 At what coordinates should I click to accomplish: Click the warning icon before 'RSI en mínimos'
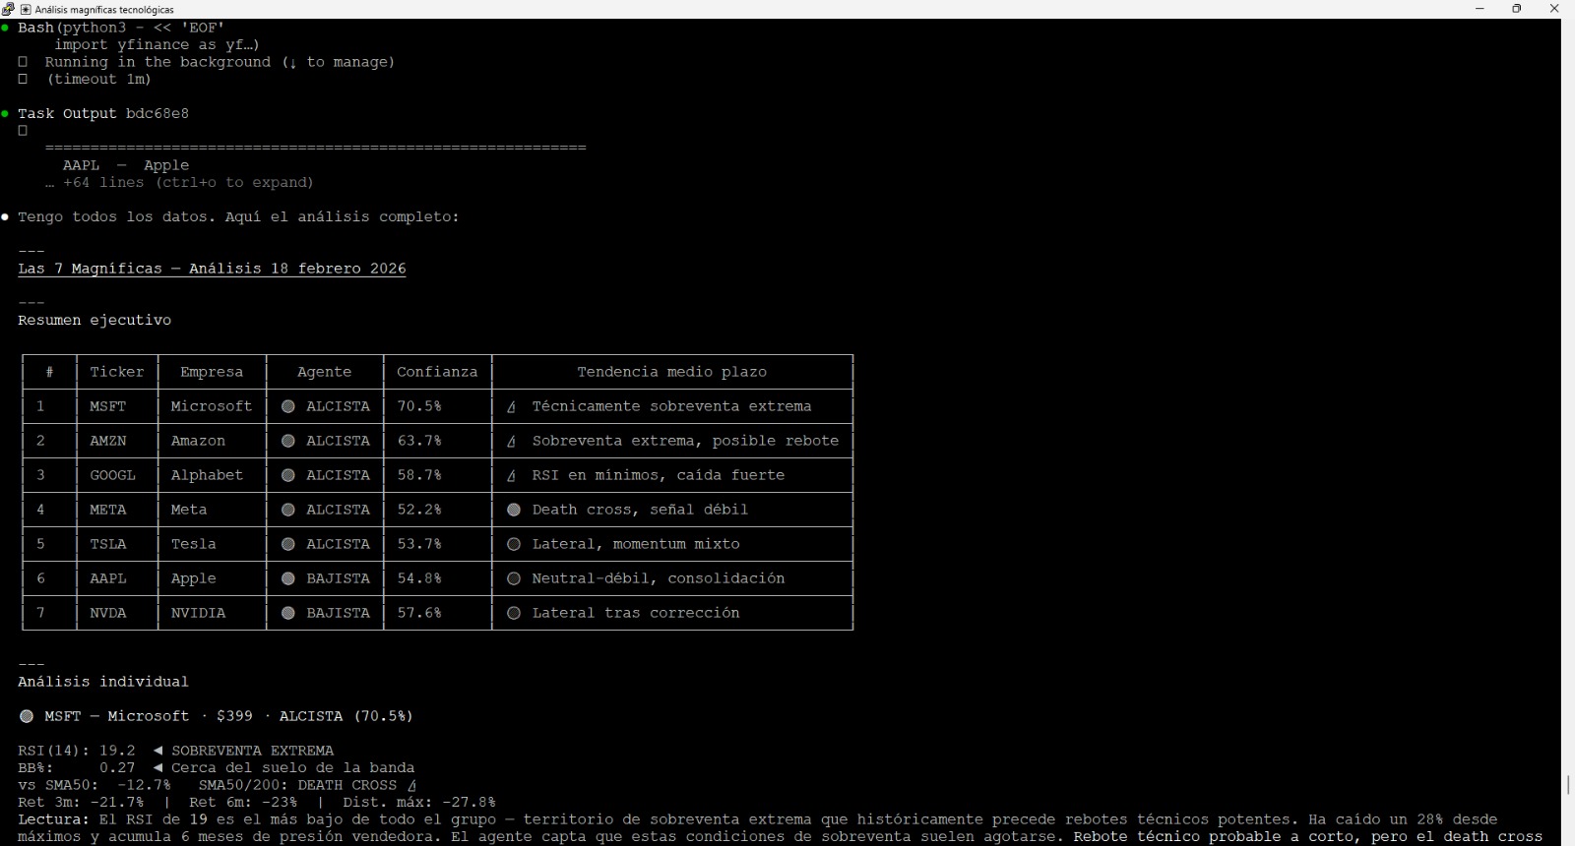pyautogui.click(x=511, y=475)
